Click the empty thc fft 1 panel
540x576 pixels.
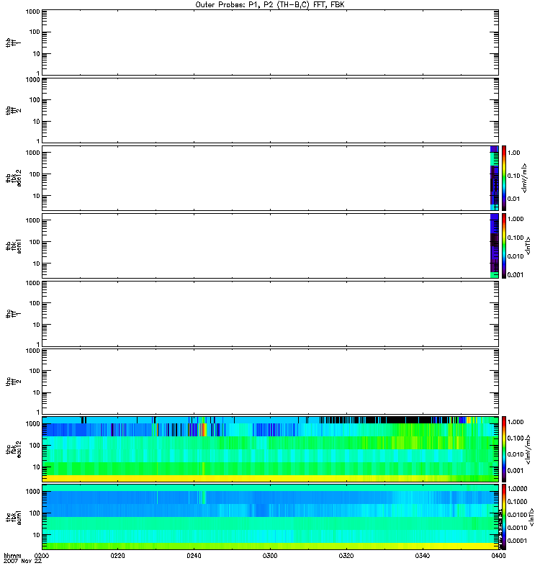click(270, 313)
